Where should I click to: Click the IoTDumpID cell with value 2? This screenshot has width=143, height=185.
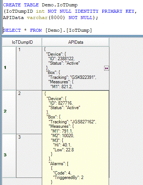[x=29, y=112]
